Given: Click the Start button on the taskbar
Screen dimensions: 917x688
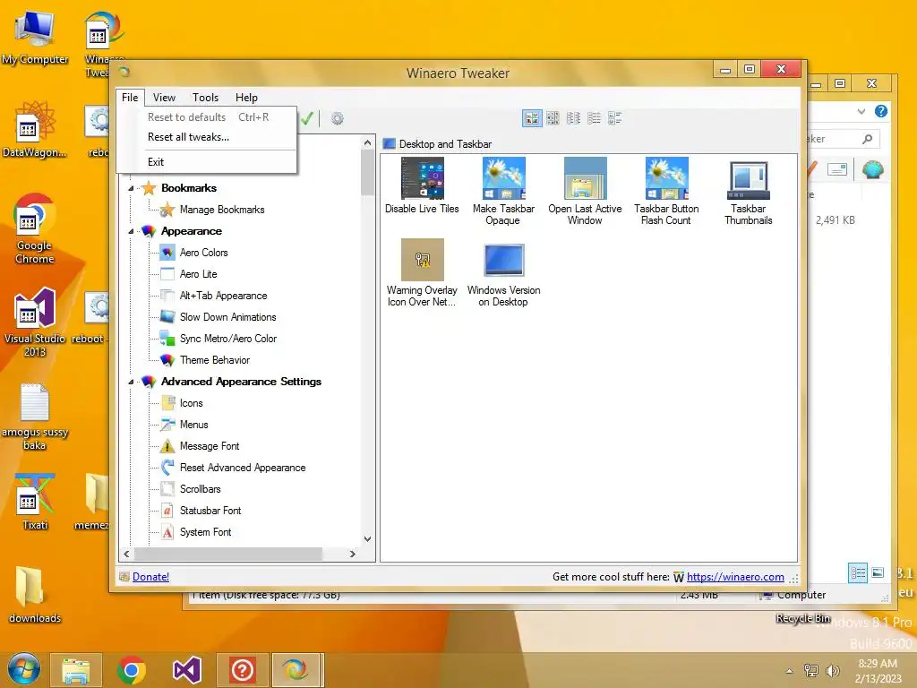Looking at the screenshot, I should (x=23, y=670).
